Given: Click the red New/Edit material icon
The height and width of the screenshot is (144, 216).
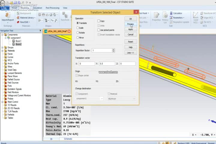Looking at the screenshot, I should (18, 22).
